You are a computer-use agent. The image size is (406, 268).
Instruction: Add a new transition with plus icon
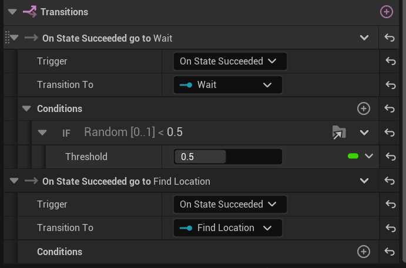[386, 12]
